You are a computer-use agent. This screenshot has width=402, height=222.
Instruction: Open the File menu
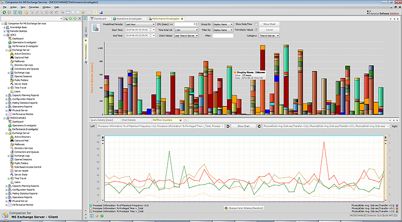4,7
